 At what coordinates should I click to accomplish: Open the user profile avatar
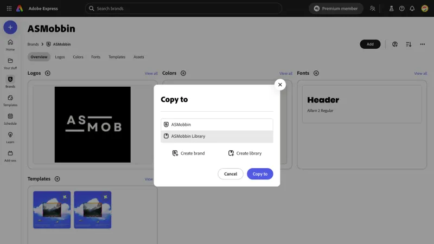point(425,8)
